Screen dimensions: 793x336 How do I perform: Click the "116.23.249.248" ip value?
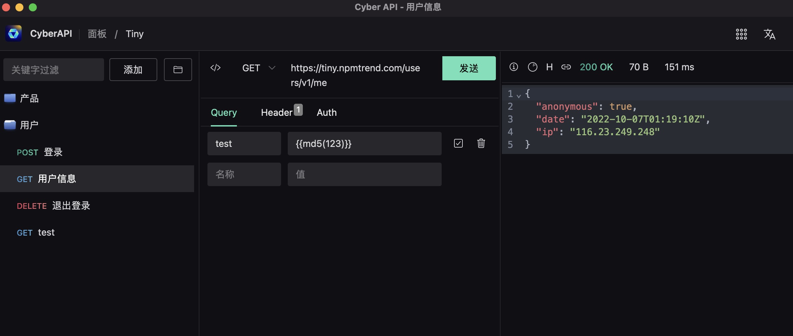pyautogui.click(x=615, y=132)
